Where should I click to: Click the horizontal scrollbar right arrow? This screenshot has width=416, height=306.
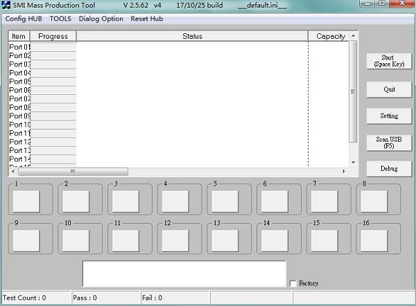[x=343, y=171]
